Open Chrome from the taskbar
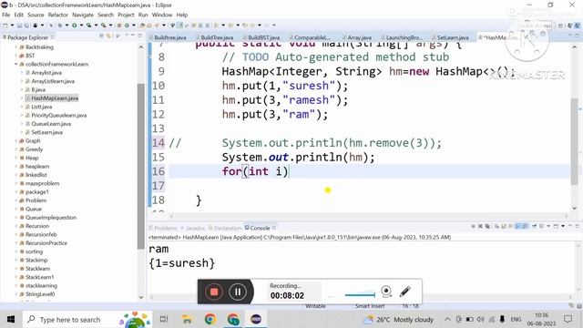This screenshot has width=583, height=328. pyautogui.click(x=210, y=319)
